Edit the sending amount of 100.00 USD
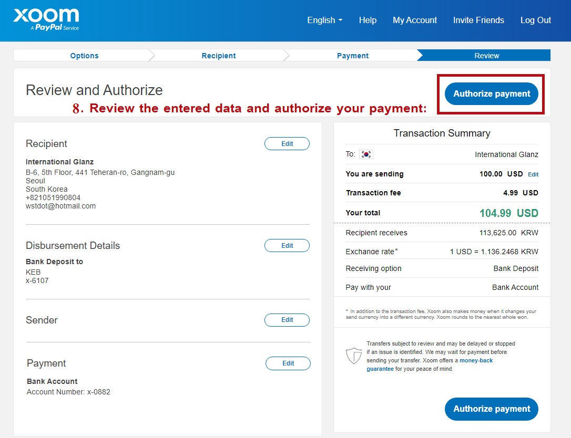 click(x=533, y=174)
